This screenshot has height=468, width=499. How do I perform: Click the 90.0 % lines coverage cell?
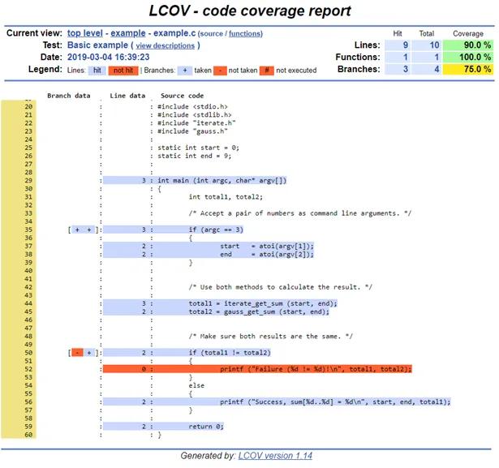point(468,45)
